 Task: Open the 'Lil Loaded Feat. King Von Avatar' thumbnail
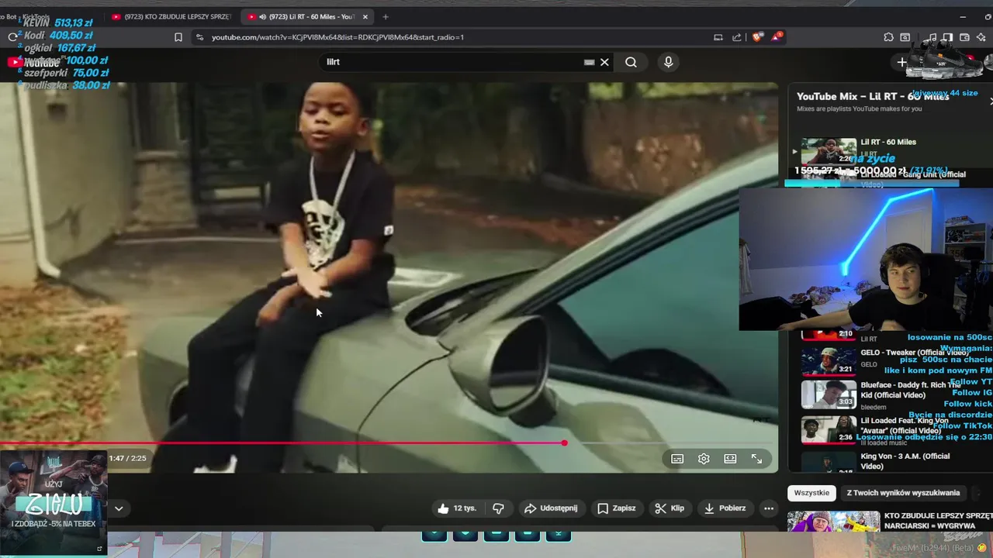pos(829,429)
